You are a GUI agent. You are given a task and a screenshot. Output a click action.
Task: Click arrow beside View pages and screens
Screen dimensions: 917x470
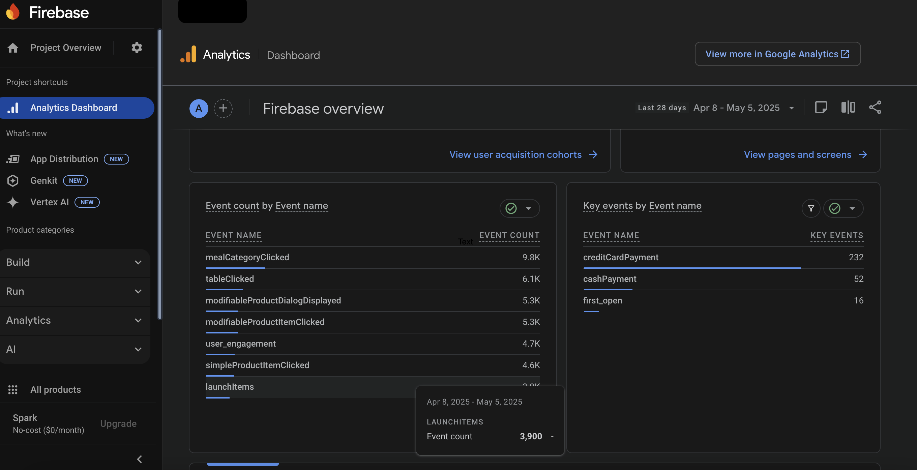[x=863, y=154]
